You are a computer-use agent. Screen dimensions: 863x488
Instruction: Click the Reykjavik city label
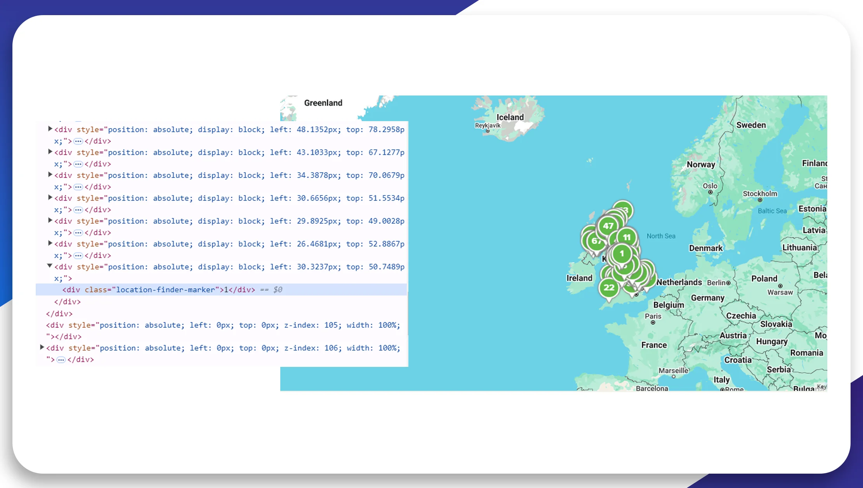pos(488,125)
